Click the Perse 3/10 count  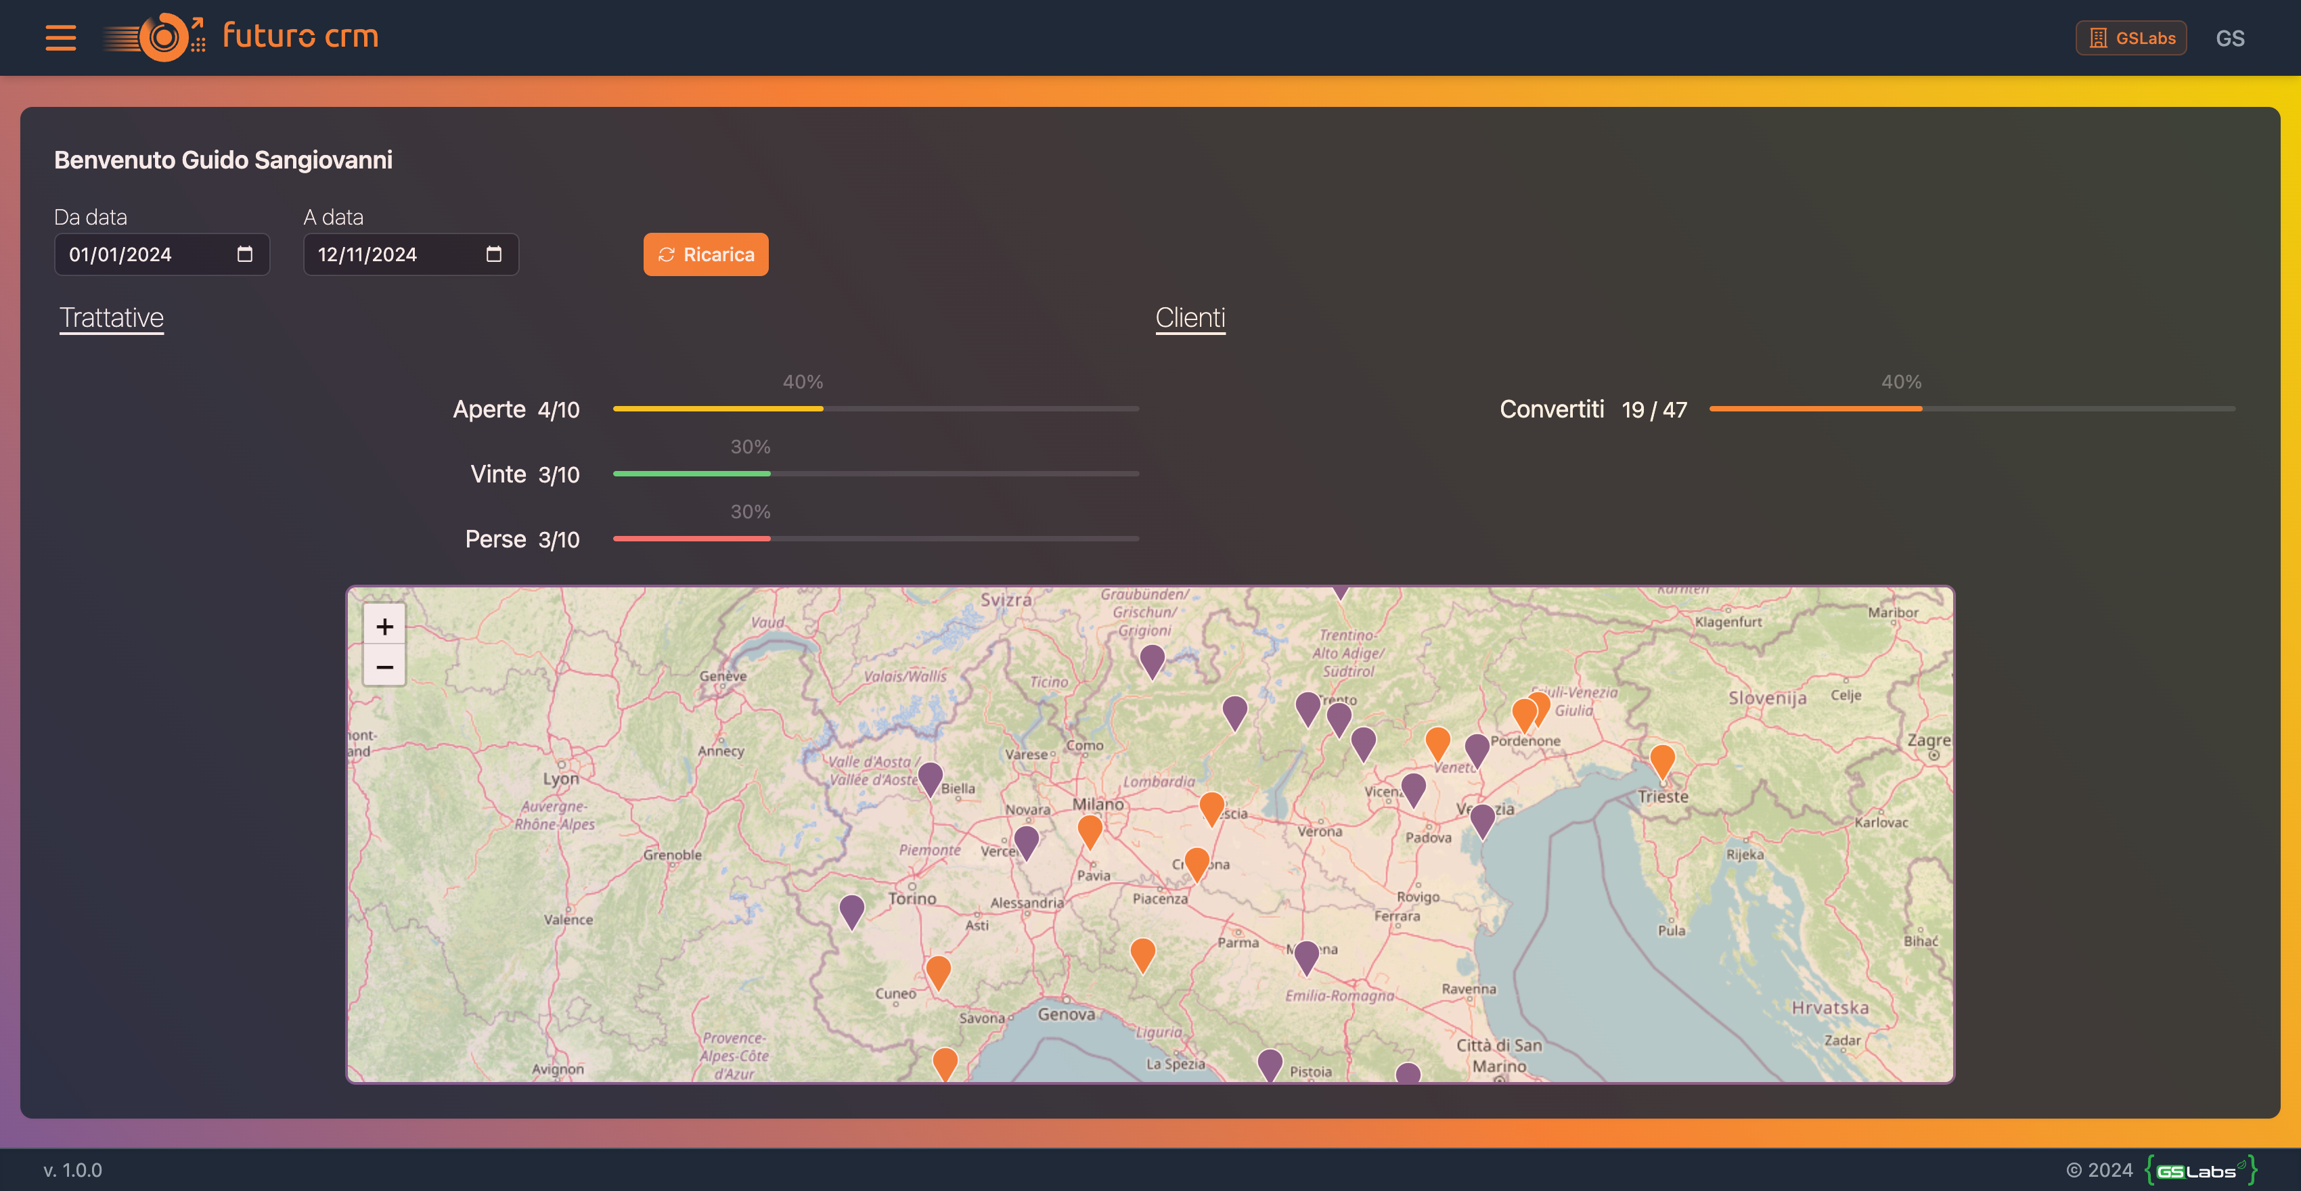pyautogui.click(x=558, y=541)
